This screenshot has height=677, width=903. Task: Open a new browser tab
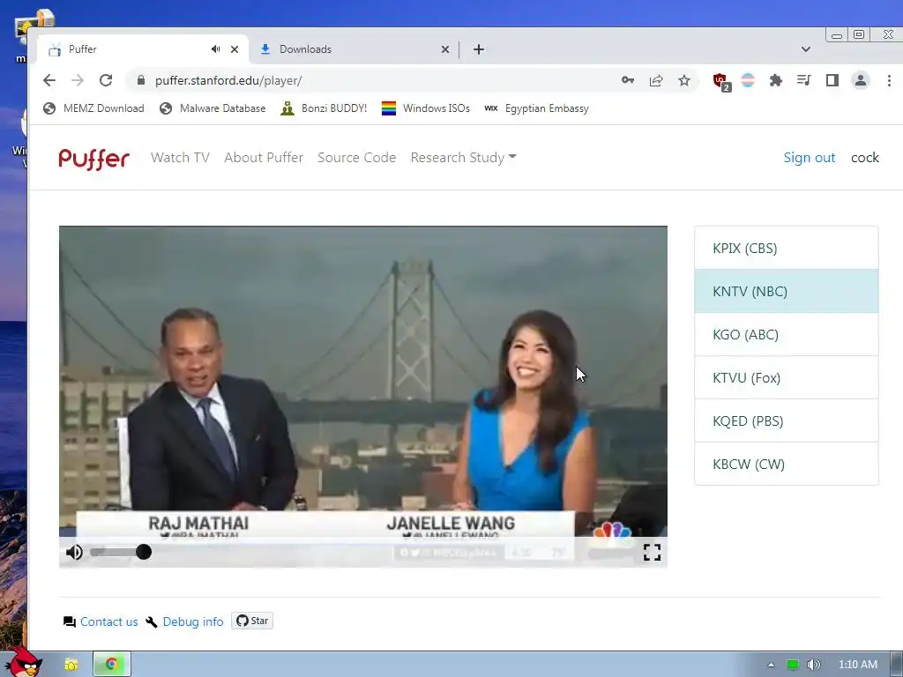pyautogui.click(x=479, y=49)
